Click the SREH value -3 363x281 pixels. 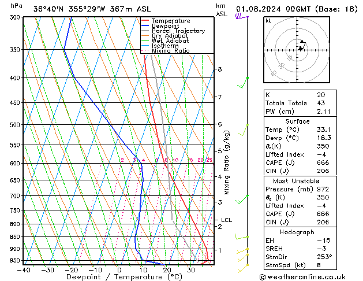321,249
